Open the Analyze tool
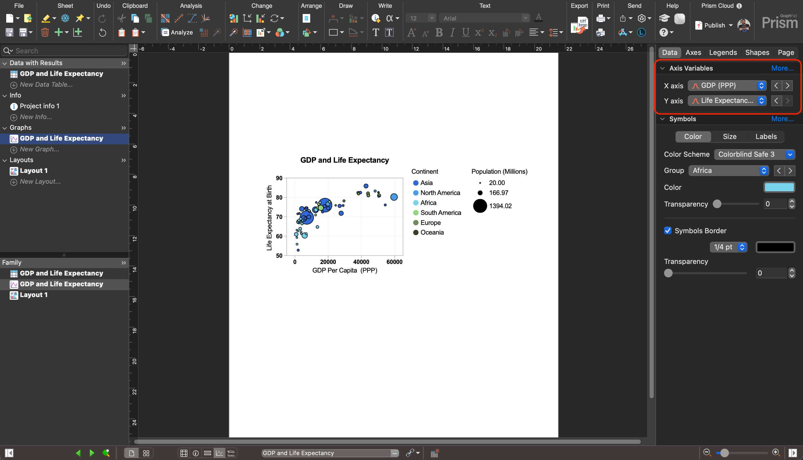This screenshot has width=803, height=460. point(177,32)
